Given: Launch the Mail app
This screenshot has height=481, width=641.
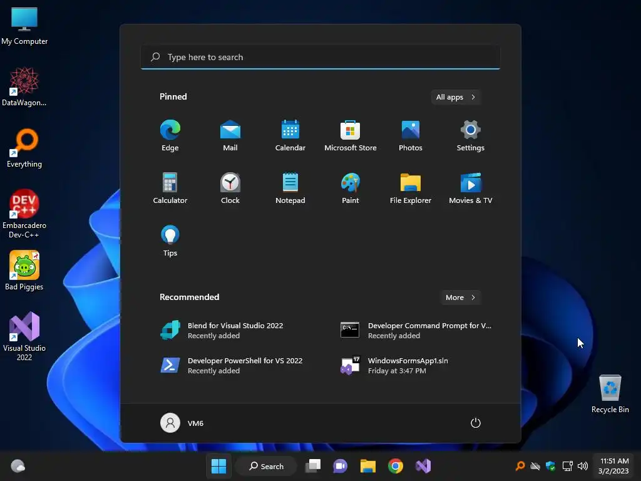Looking at the screenshot, I should [x=230, y=135].
